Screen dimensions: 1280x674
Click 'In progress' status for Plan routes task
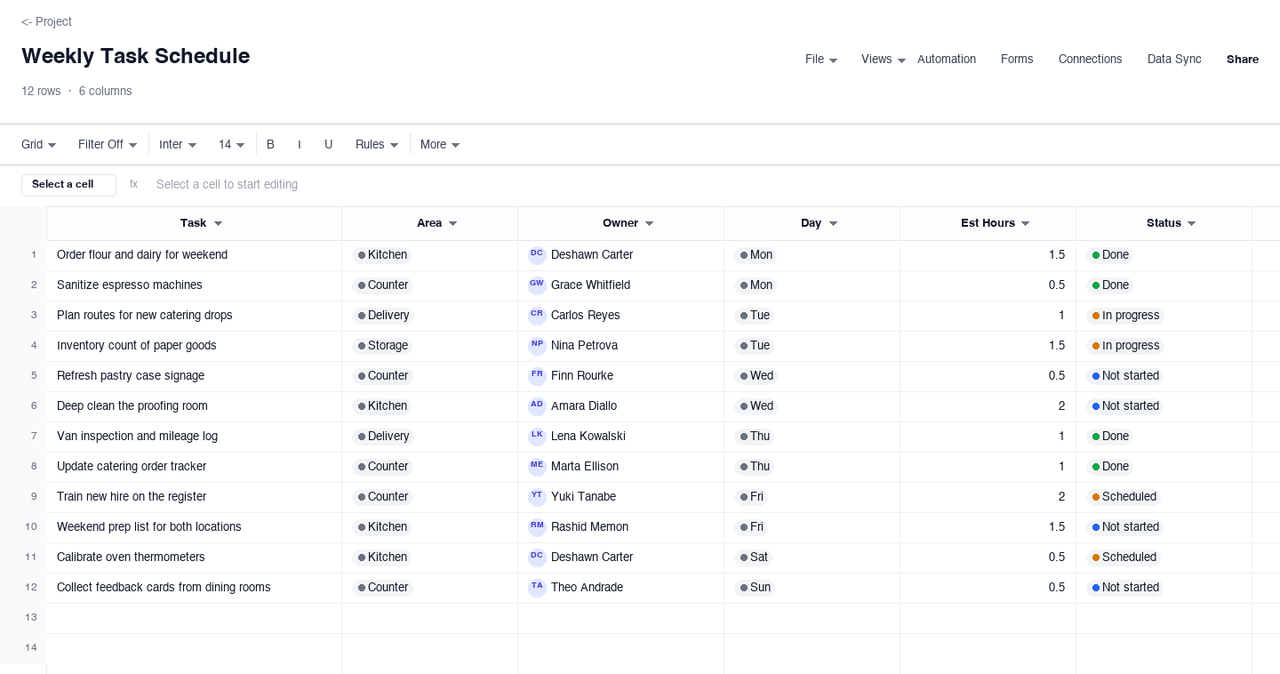click(1125, 315)
